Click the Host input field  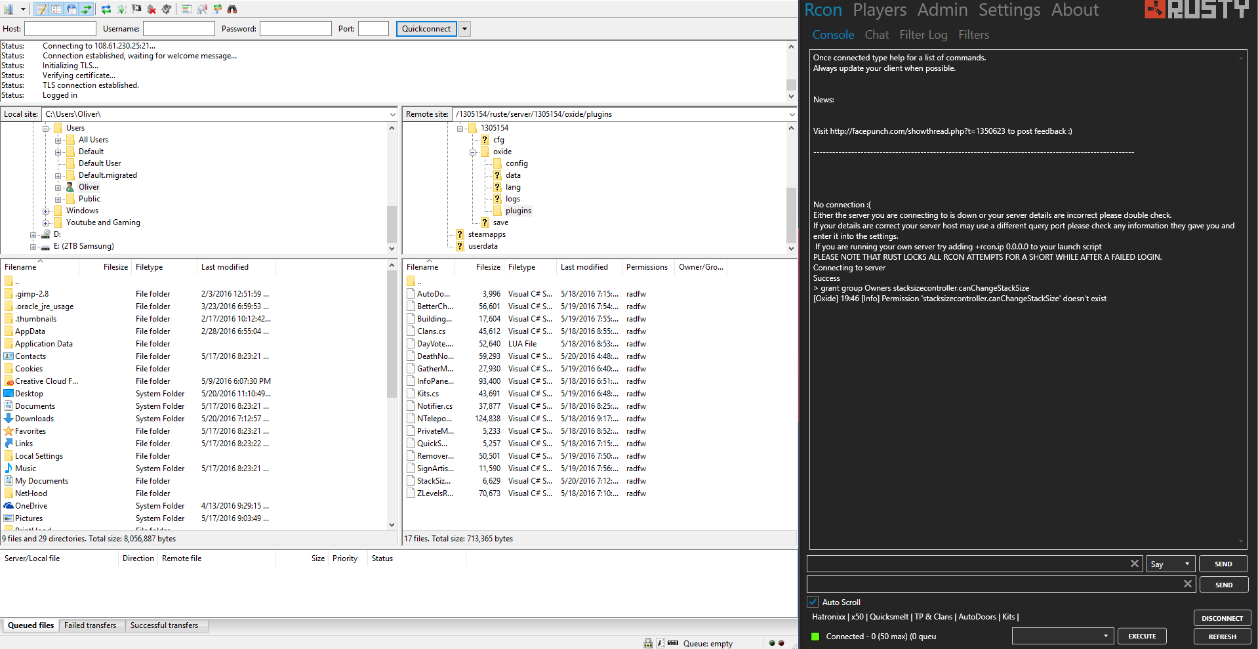[x=60, y=29]
